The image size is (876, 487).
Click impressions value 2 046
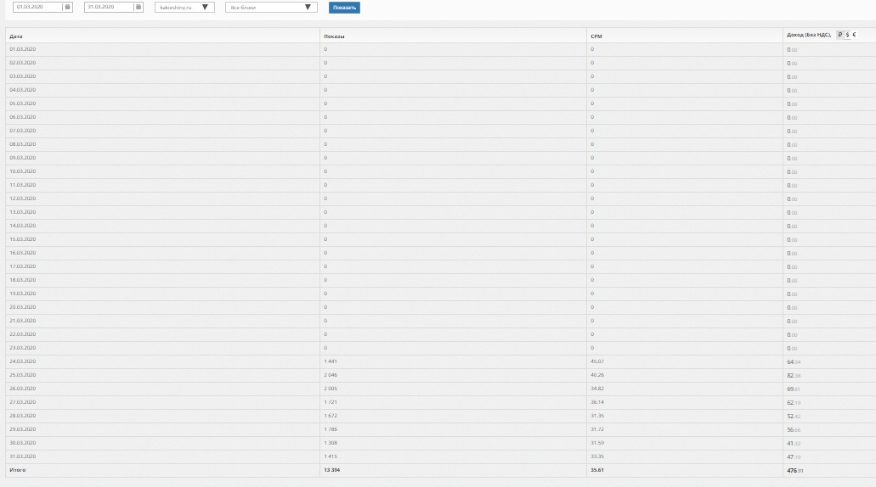(x=331, y=375)
